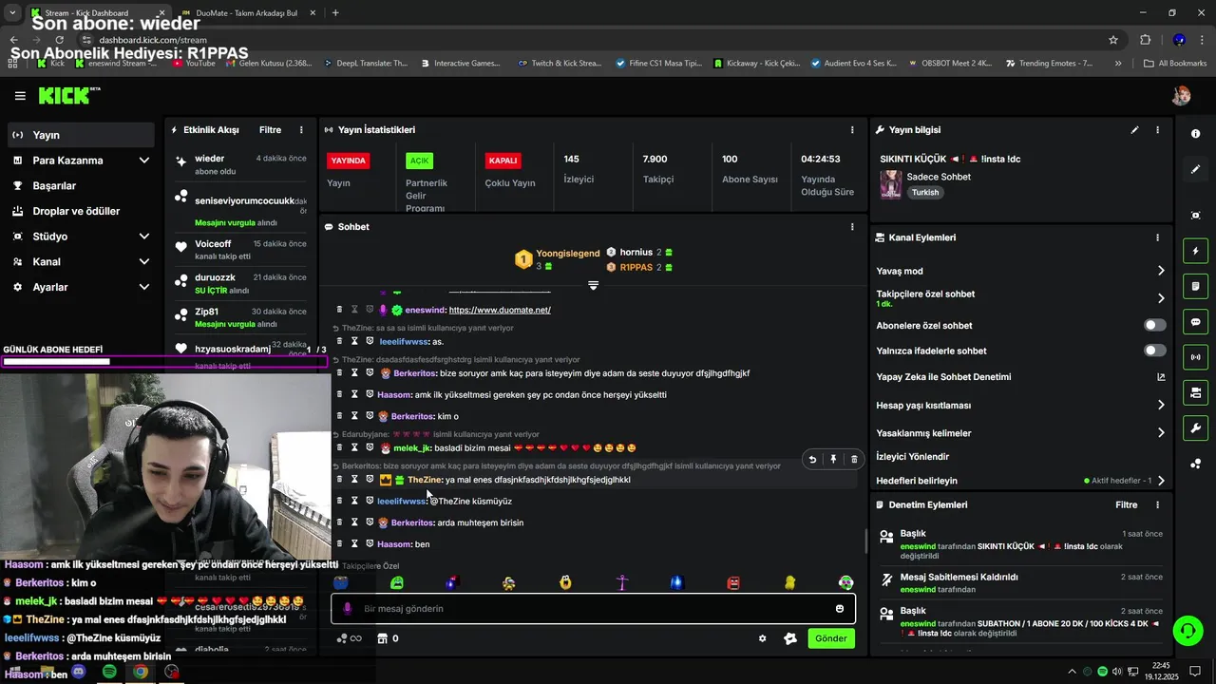This screenshot has width=1216, height=684.
Task: Click İzleyici Yönlendir
Action: [912, 457]
